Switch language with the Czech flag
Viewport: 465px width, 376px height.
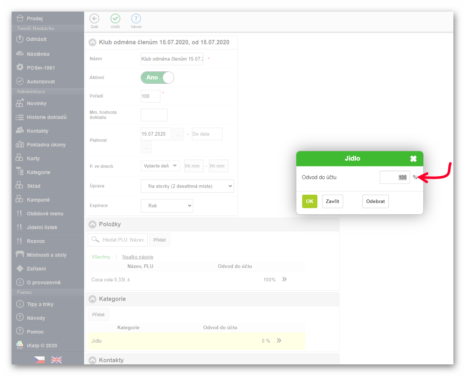[x=40, y=360]
